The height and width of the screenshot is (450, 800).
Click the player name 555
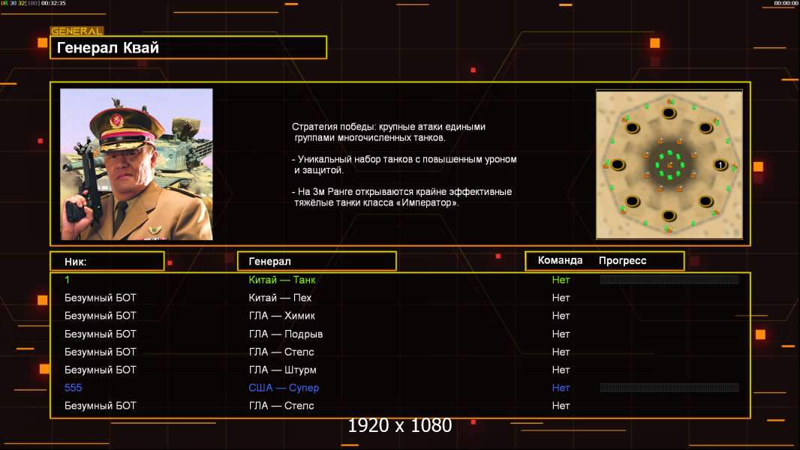73,388
